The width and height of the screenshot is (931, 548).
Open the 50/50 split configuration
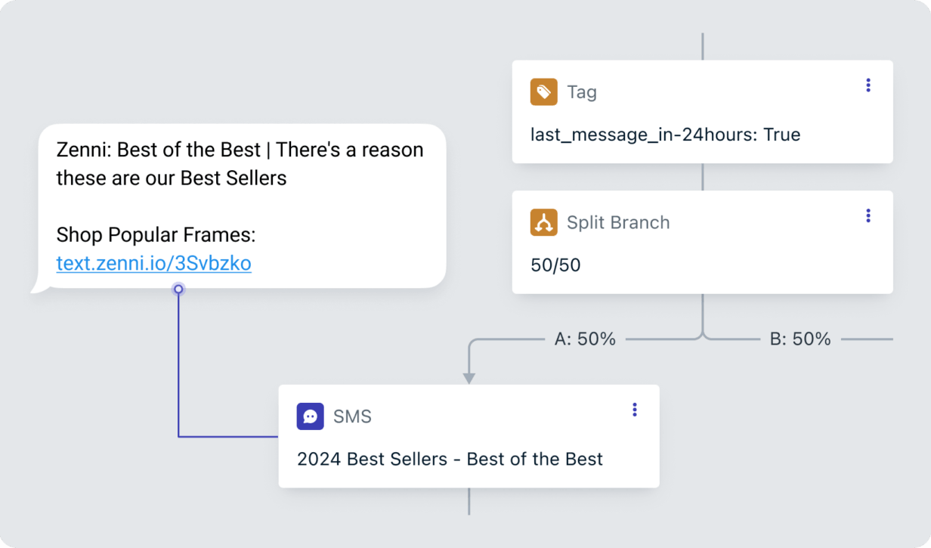555,265
